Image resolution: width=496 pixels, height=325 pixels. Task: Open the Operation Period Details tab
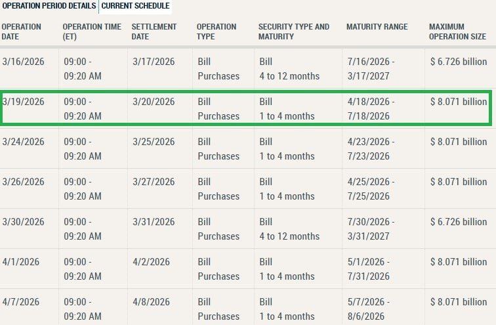(49, 6)
